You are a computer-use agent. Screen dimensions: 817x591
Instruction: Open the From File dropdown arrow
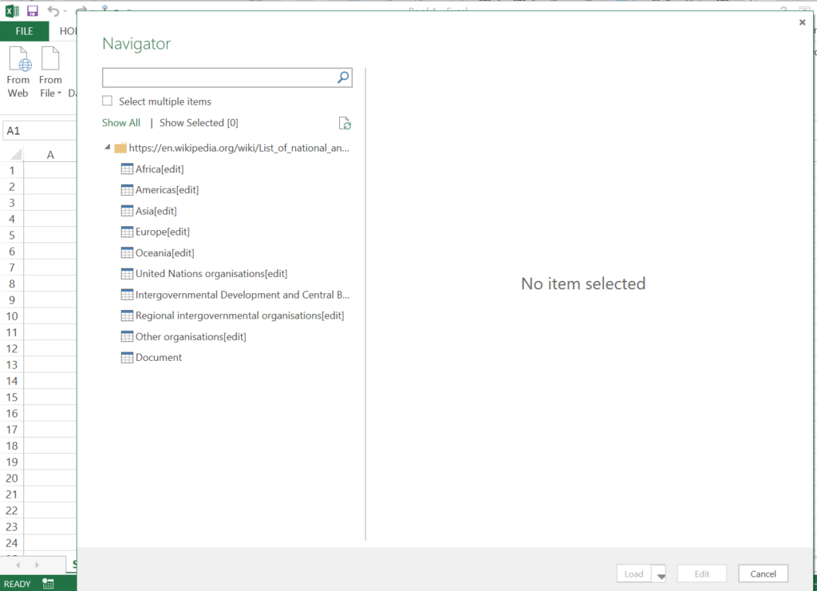[59, 93]
